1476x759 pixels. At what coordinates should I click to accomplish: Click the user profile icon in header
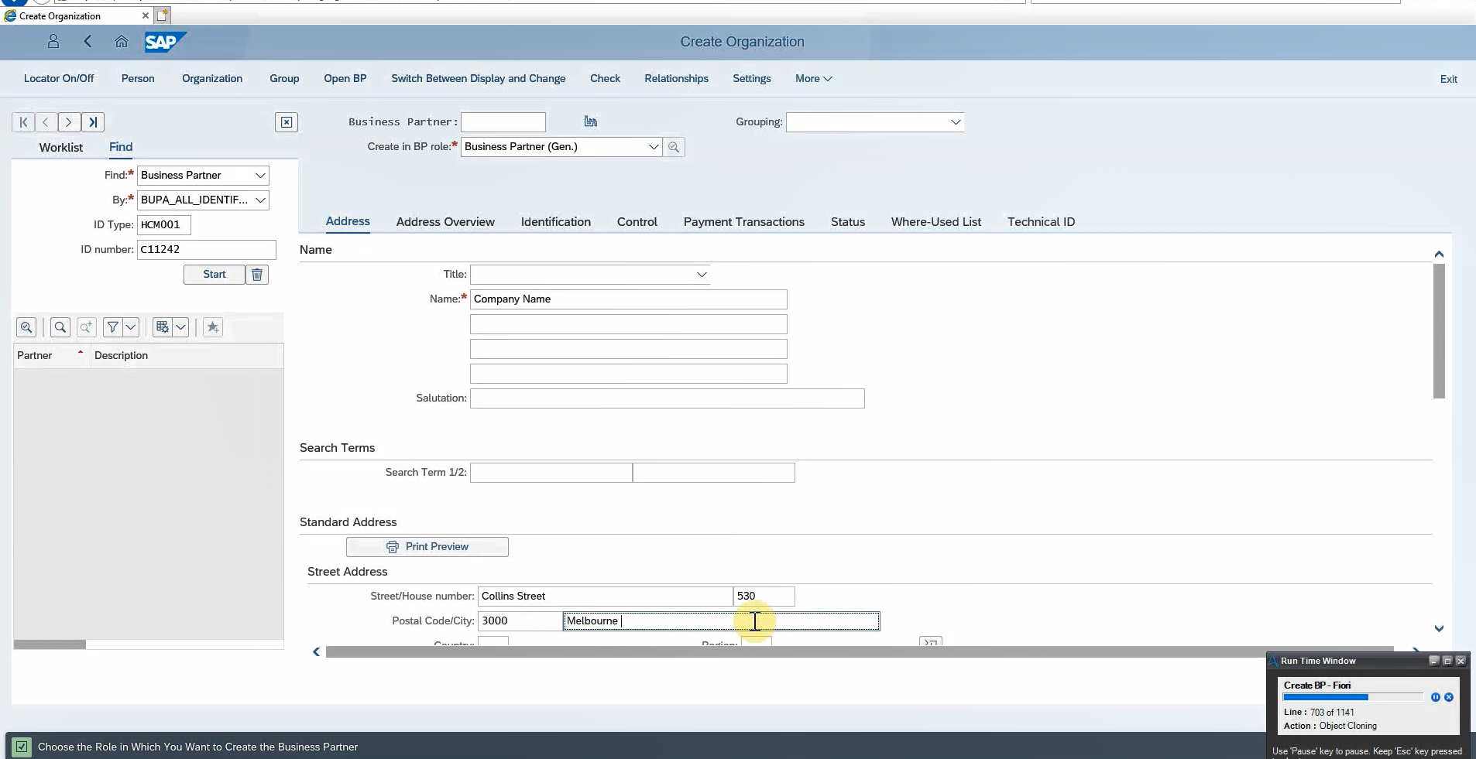53,42
